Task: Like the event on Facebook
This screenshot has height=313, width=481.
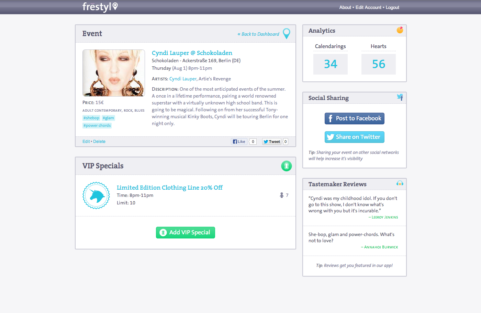Action: click(x=239, y=142)
